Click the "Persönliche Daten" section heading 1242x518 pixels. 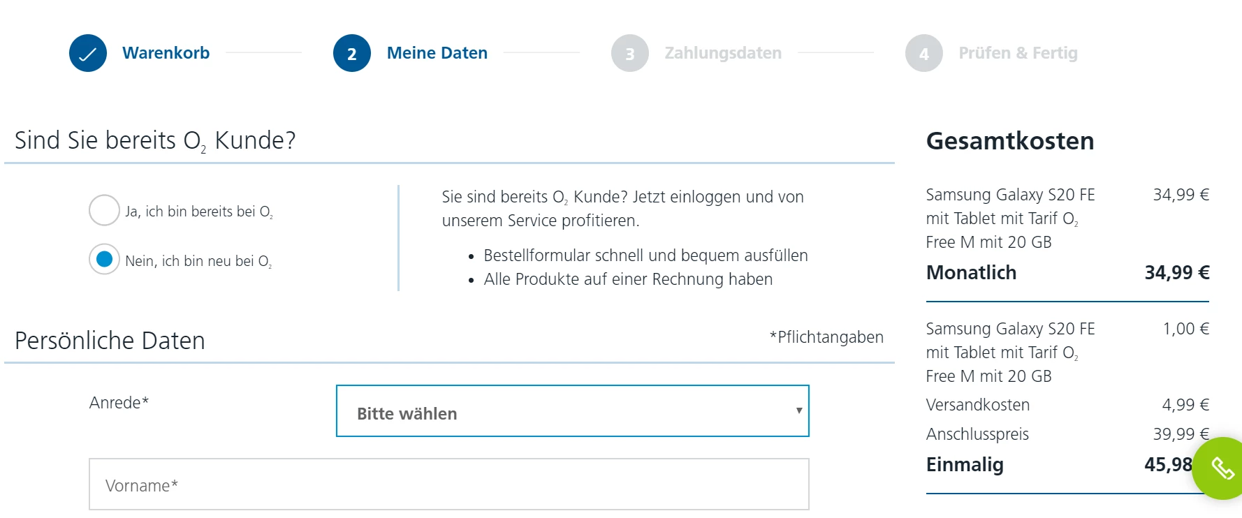point(110,341)
